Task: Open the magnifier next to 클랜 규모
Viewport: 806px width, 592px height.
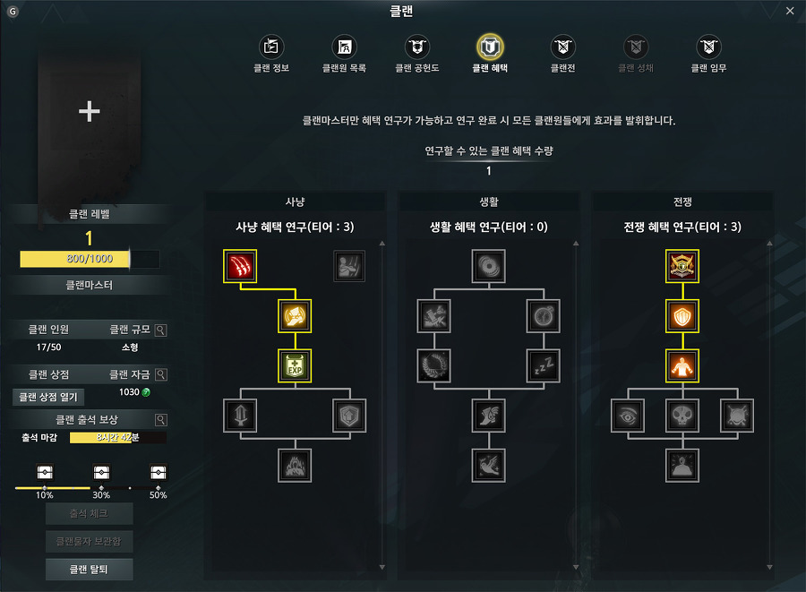Action: 161,330
